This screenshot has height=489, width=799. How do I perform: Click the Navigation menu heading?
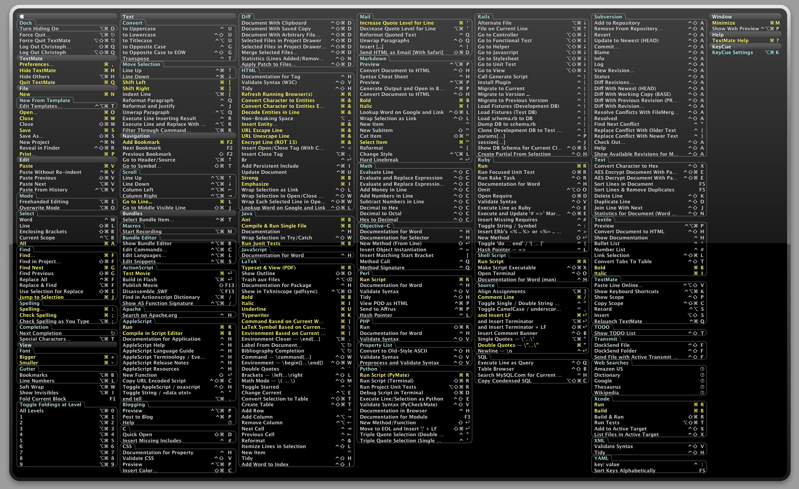136,136
